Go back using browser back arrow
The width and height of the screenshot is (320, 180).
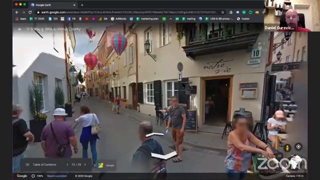pyautogui.click(x=17, y=12)
